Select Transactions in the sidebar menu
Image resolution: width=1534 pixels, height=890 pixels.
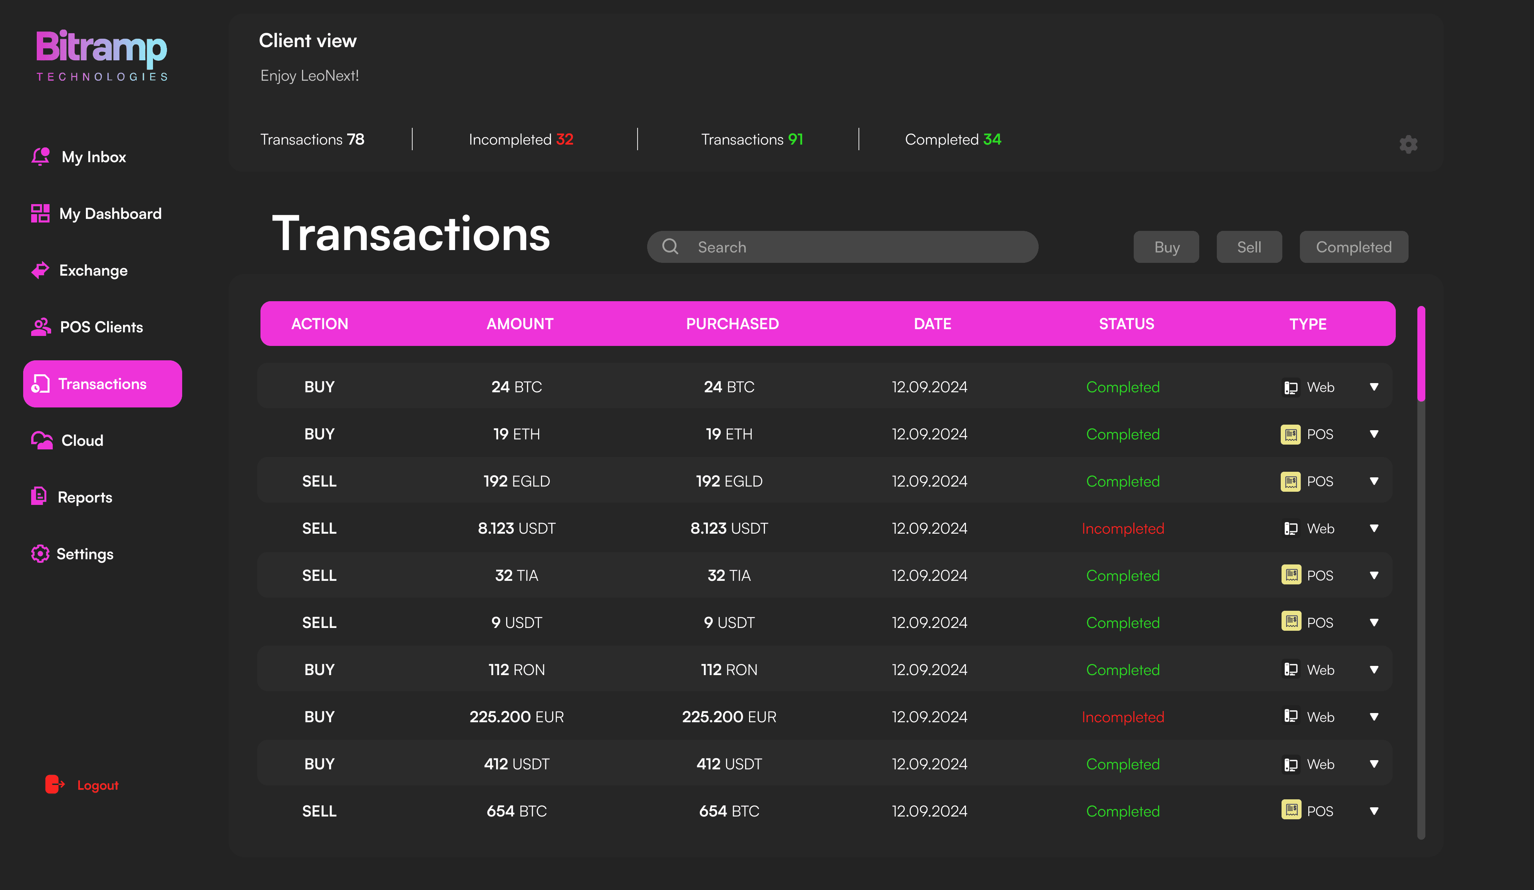102,384
